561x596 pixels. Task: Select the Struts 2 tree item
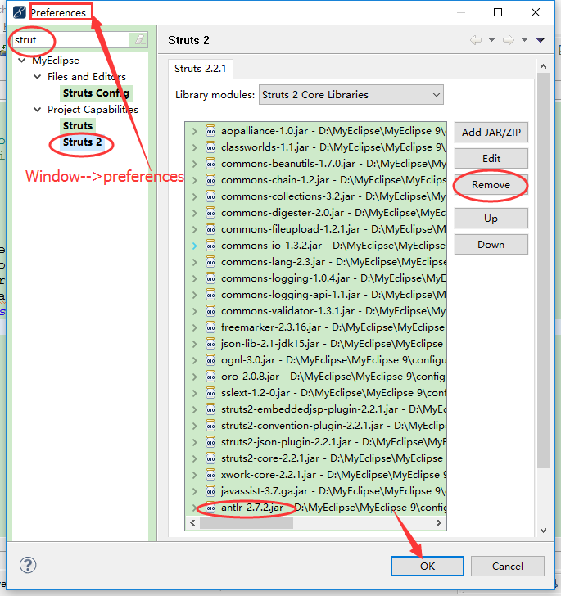pyautogui.click(x=82, y=142)
